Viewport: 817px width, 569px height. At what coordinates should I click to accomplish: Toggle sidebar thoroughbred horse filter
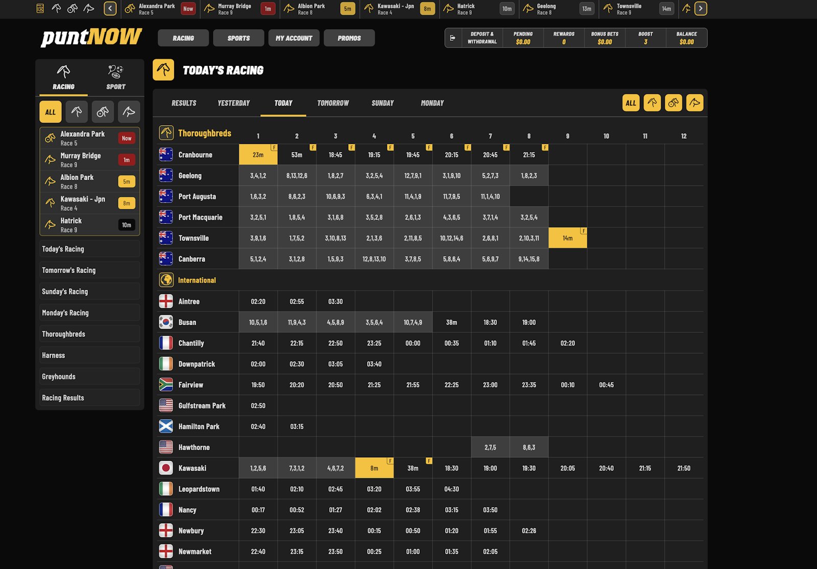click(76, 112)
